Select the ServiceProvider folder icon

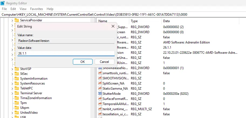coord(17,20)
